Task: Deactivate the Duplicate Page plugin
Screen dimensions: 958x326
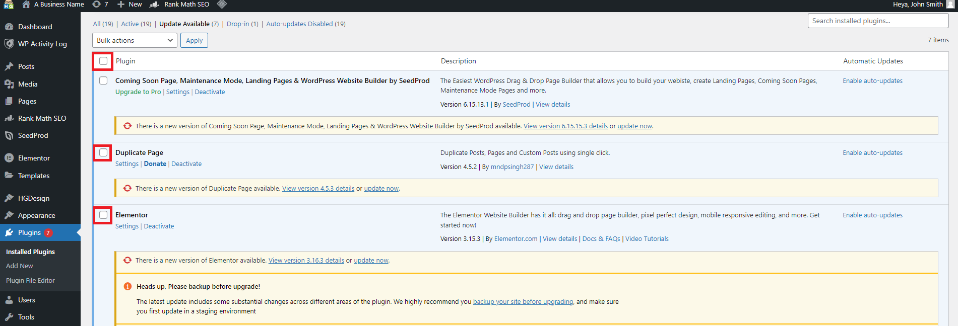Action: (186, 164)
